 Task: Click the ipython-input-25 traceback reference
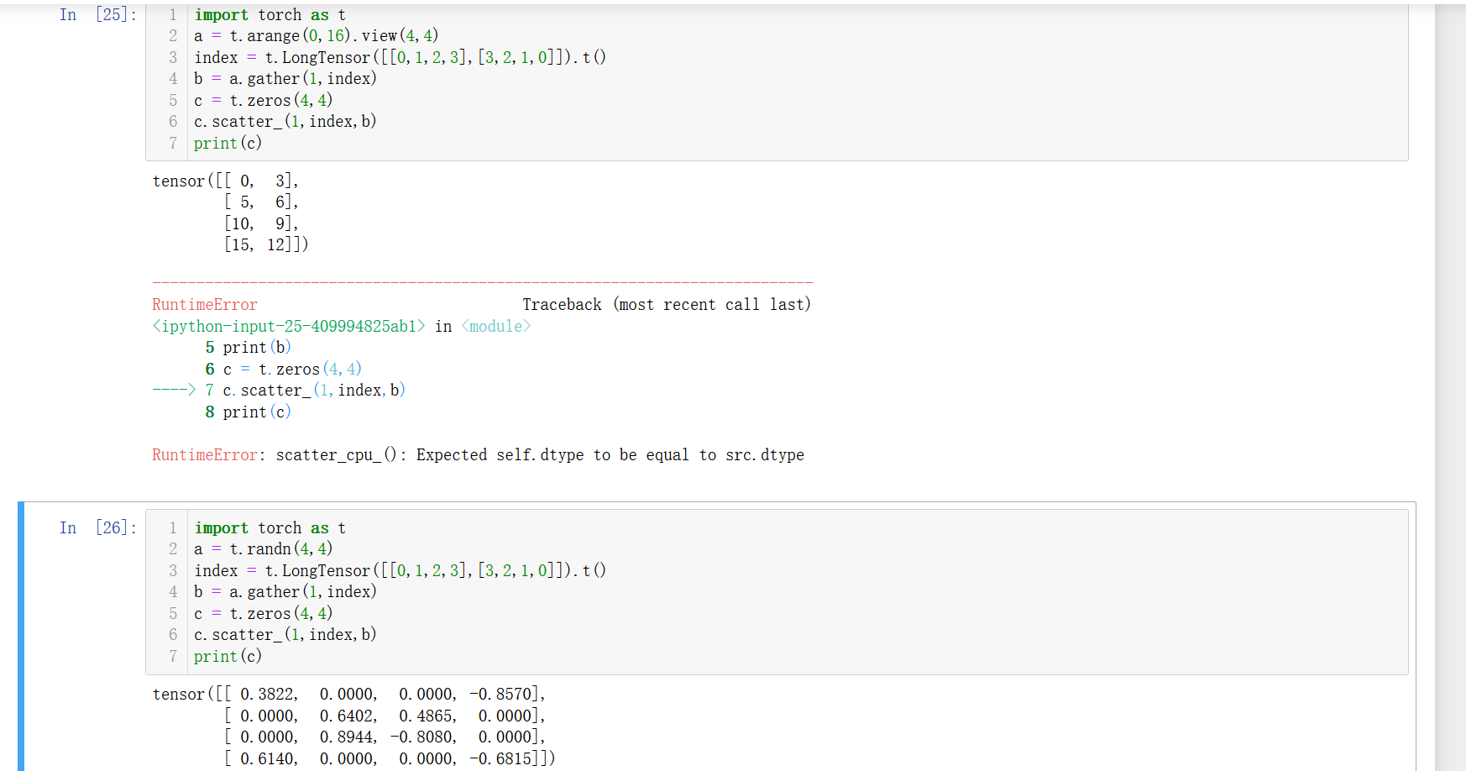[x=289, y=327]
